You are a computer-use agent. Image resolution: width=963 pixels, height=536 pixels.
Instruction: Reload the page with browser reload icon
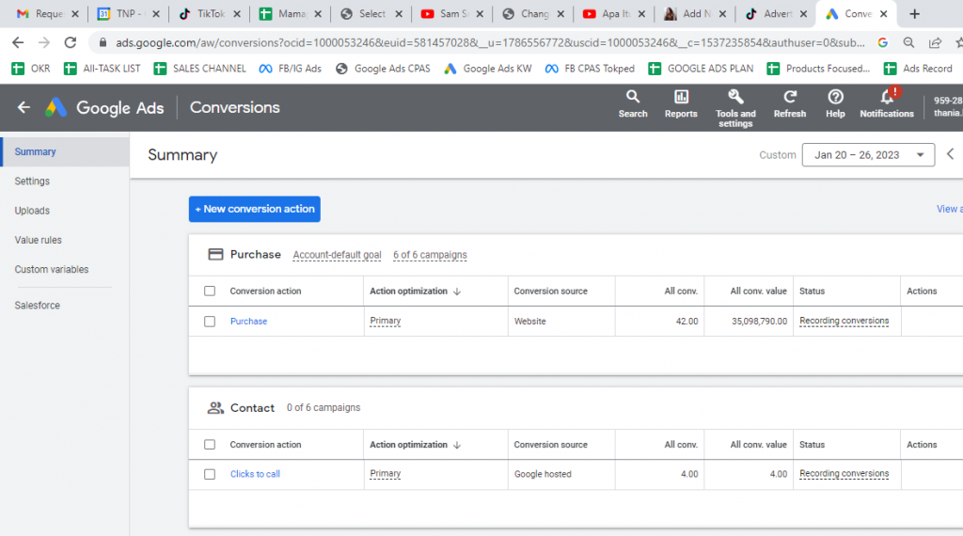71,42
